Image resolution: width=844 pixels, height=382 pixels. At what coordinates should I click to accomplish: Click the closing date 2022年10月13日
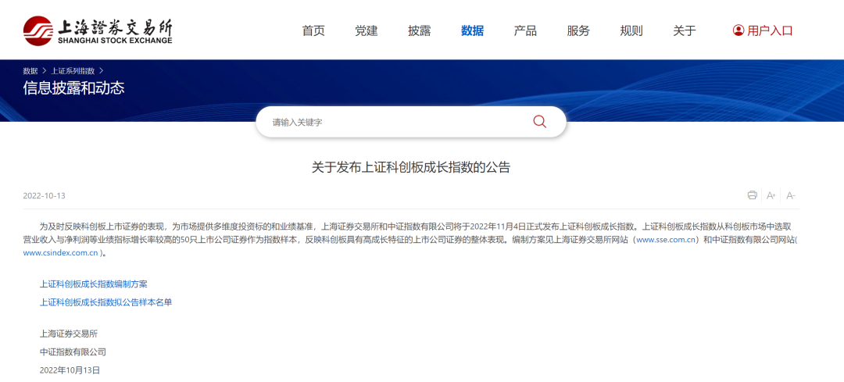tap(70, 370)
